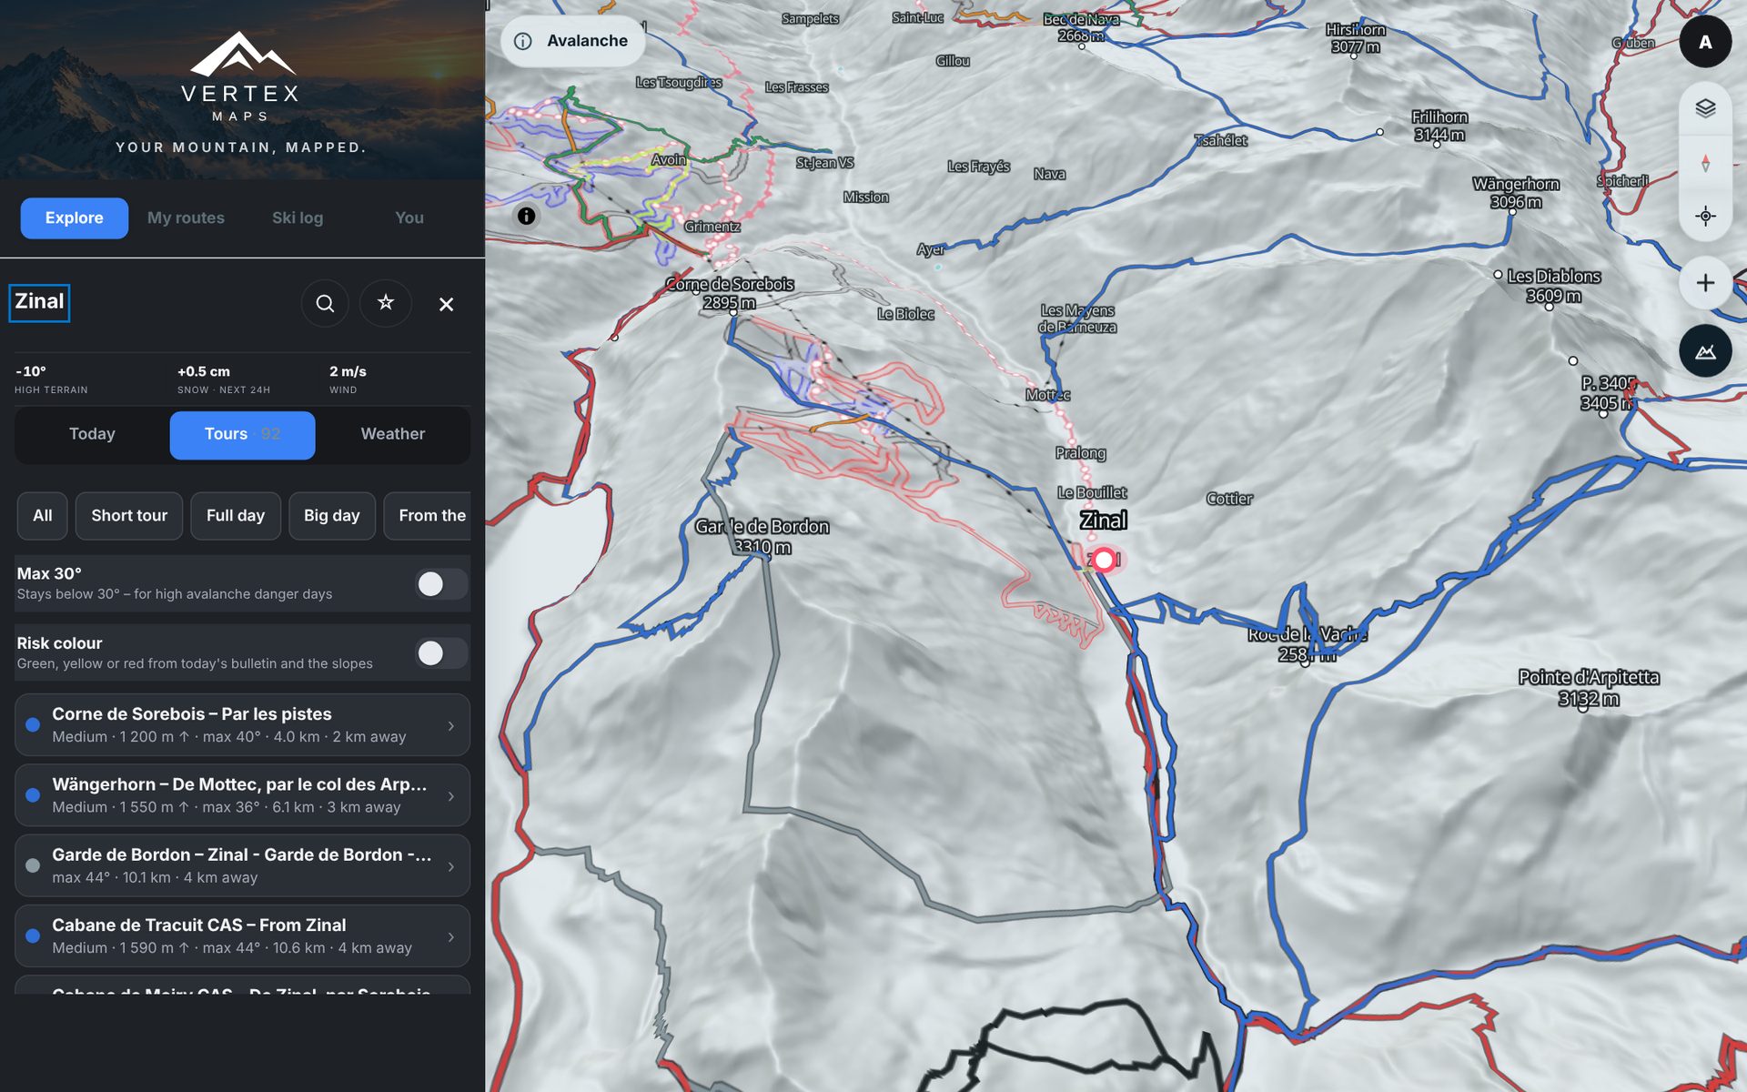Click the Grimentz village label on map
1747x1092 pixels.
tap(712, 227)
